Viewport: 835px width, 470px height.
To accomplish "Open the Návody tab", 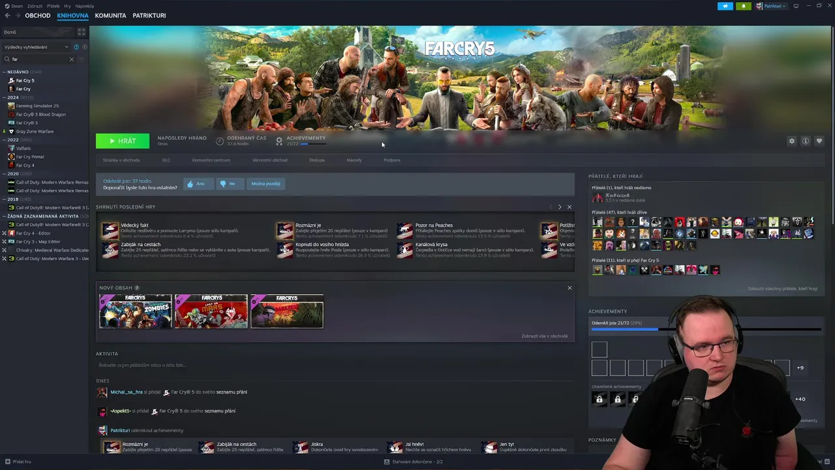I will (354, 160).
